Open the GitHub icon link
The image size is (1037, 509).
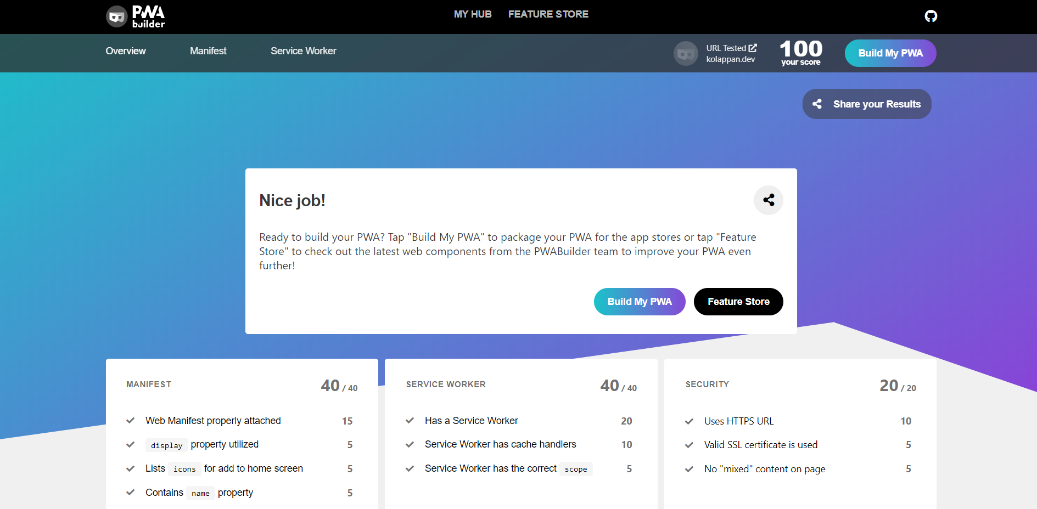point(931,16)
